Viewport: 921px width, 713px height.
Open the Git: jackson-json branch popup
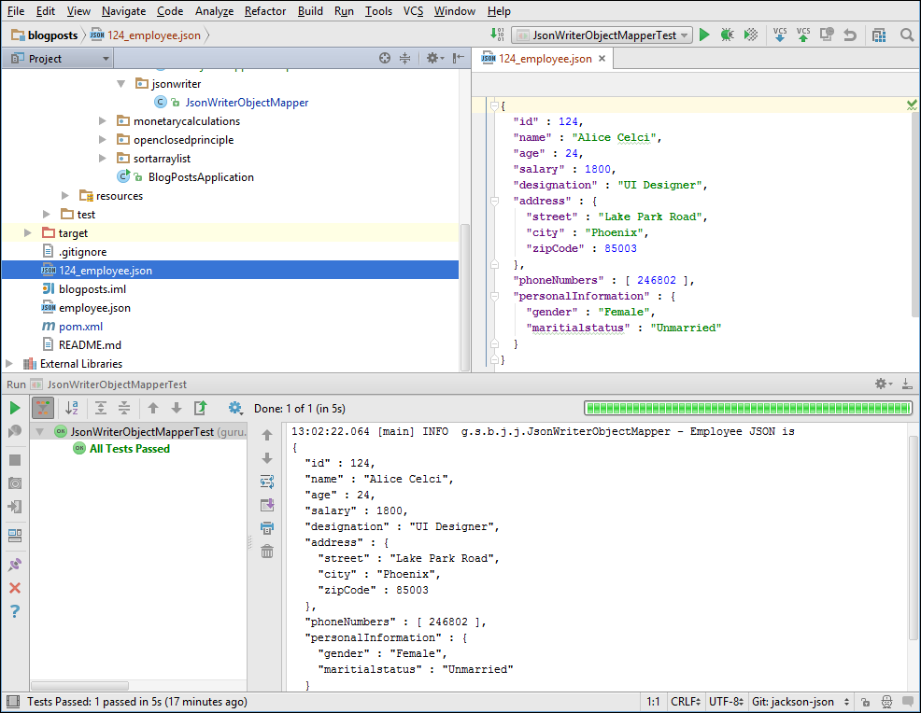tap(800, 701)
